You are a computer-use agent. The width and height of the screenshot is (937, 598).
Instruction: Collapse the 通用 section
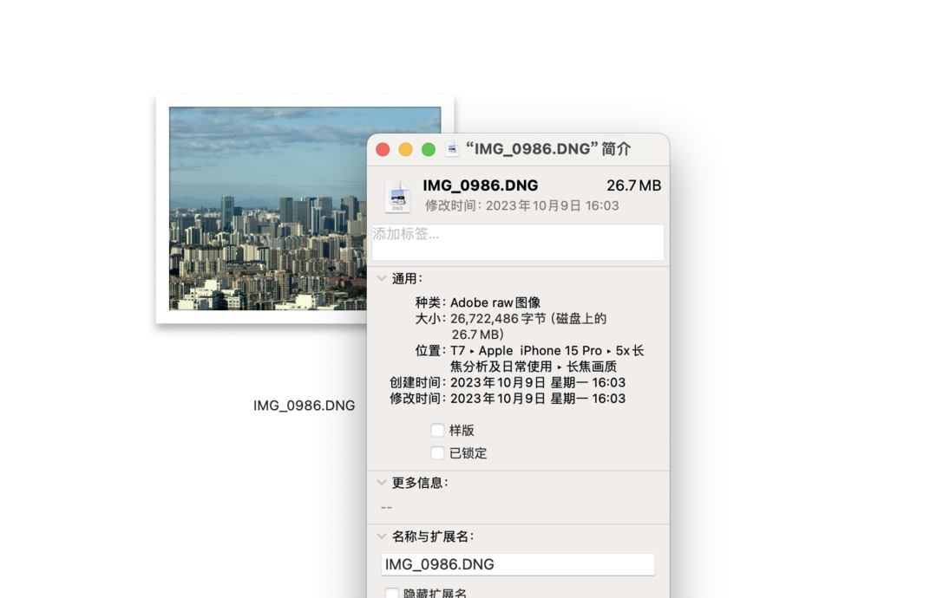click(382, 278)
